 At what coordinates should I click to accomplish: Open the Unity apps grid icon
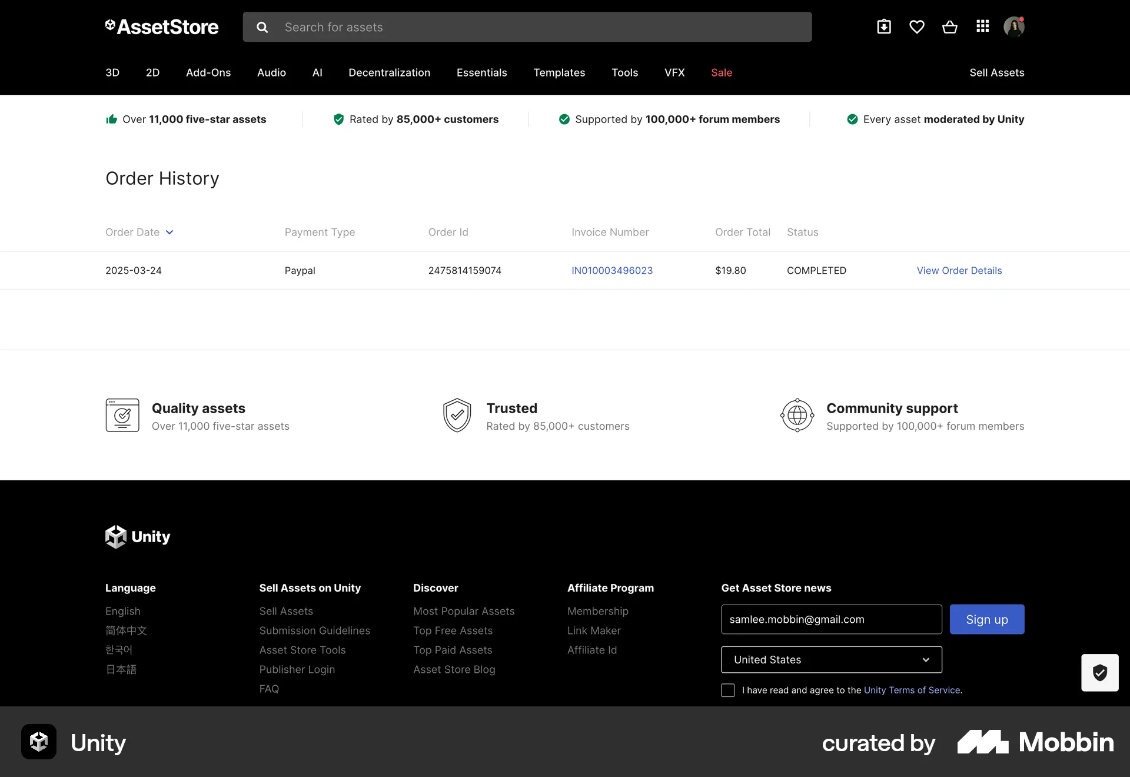(982, 26)
